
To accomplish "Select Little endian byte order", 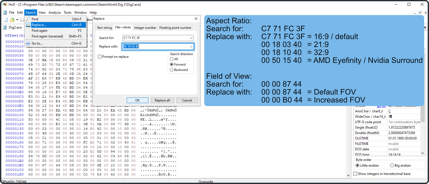I will 357,165.
